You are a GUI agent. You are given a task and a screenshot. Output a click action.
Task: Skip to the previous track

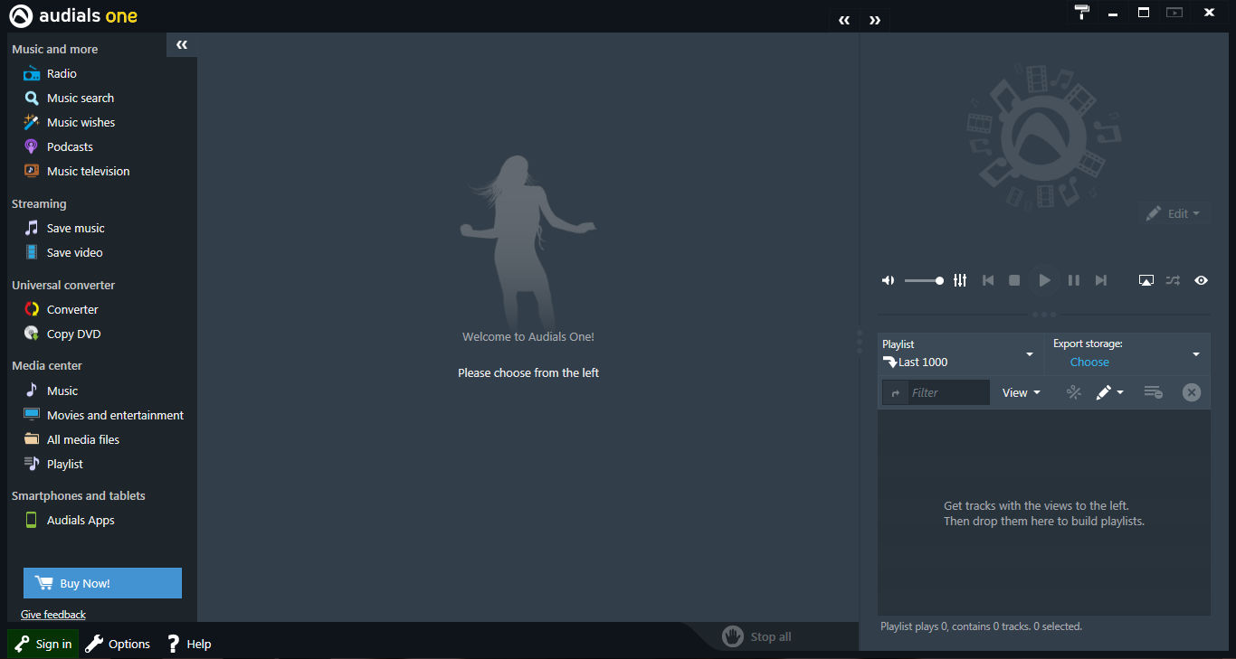pyautogui.click(x=988, y=280)
